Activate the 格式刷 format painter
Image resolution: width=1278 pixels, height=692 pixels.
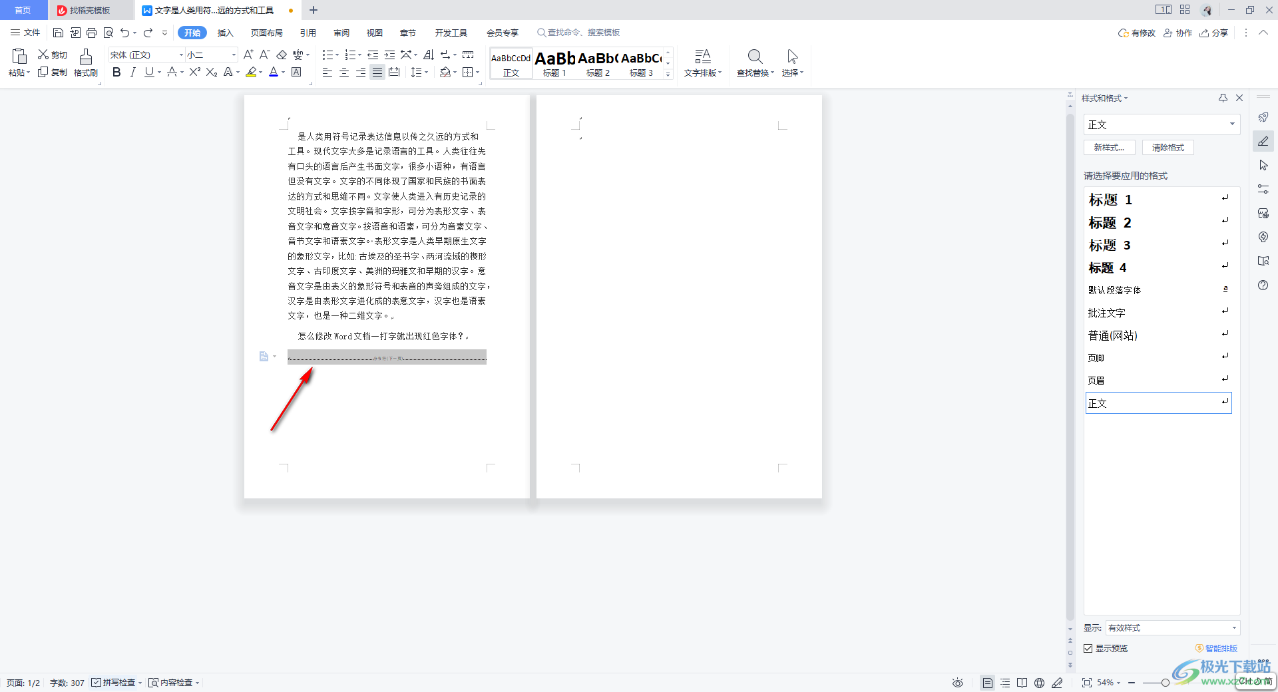[x=86, y=63]
